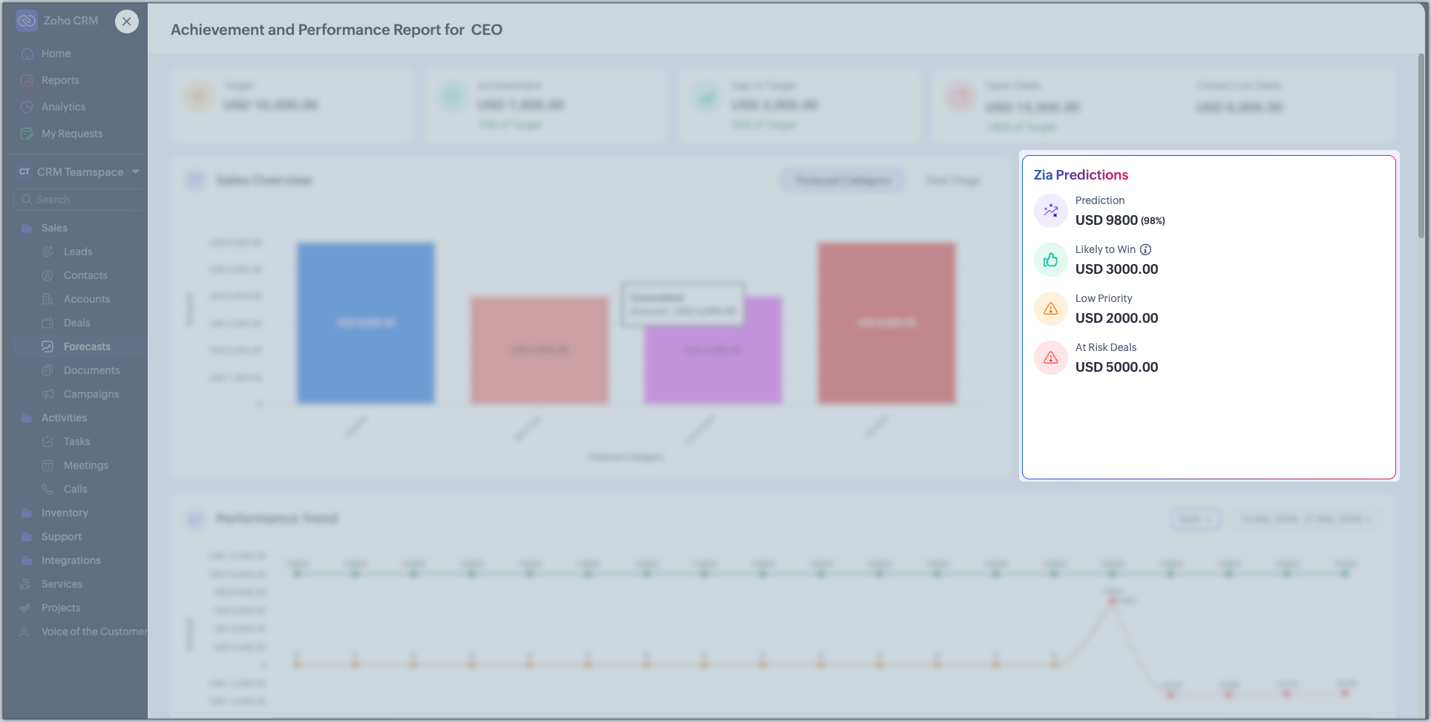Click the red At Risk Deals warning icon

(x=1050, y=358)
